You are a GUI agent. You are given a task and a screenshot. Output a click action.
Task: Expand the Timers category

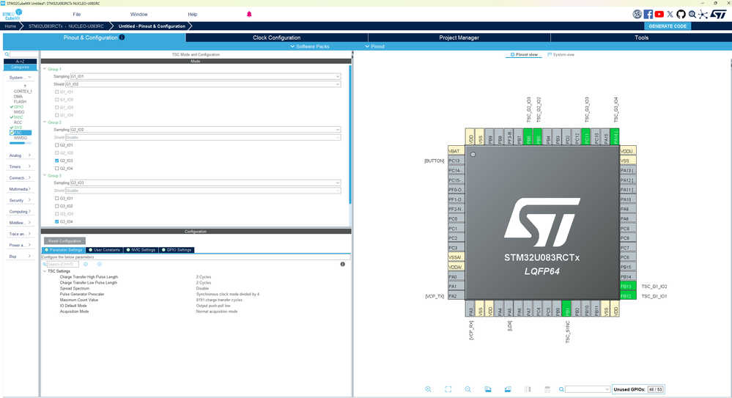click(20, 167)
